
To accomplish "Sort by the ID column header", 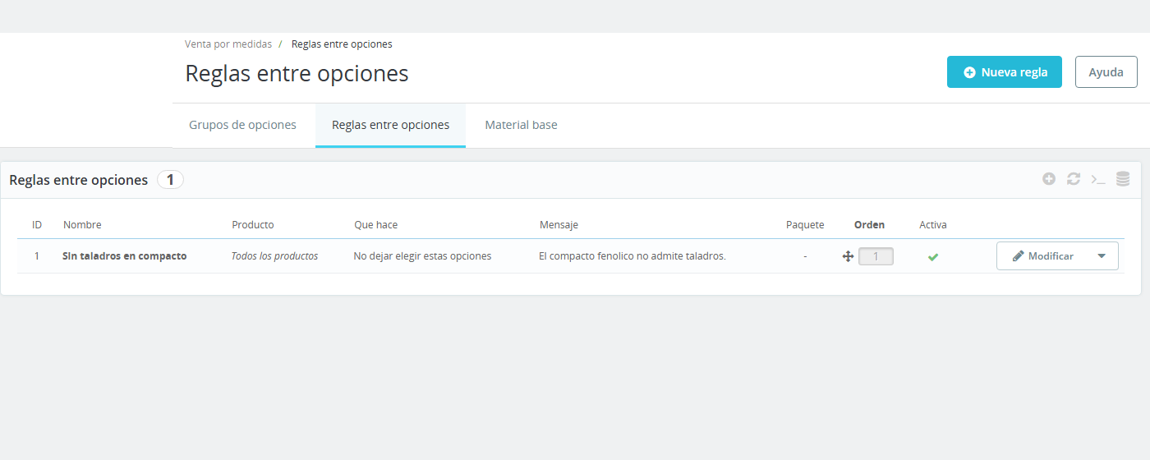I will click(x=37, y=224).
